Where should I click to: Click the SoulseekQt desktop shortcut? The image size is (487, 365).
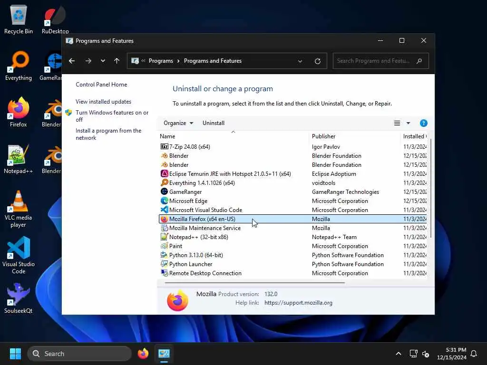19,298
